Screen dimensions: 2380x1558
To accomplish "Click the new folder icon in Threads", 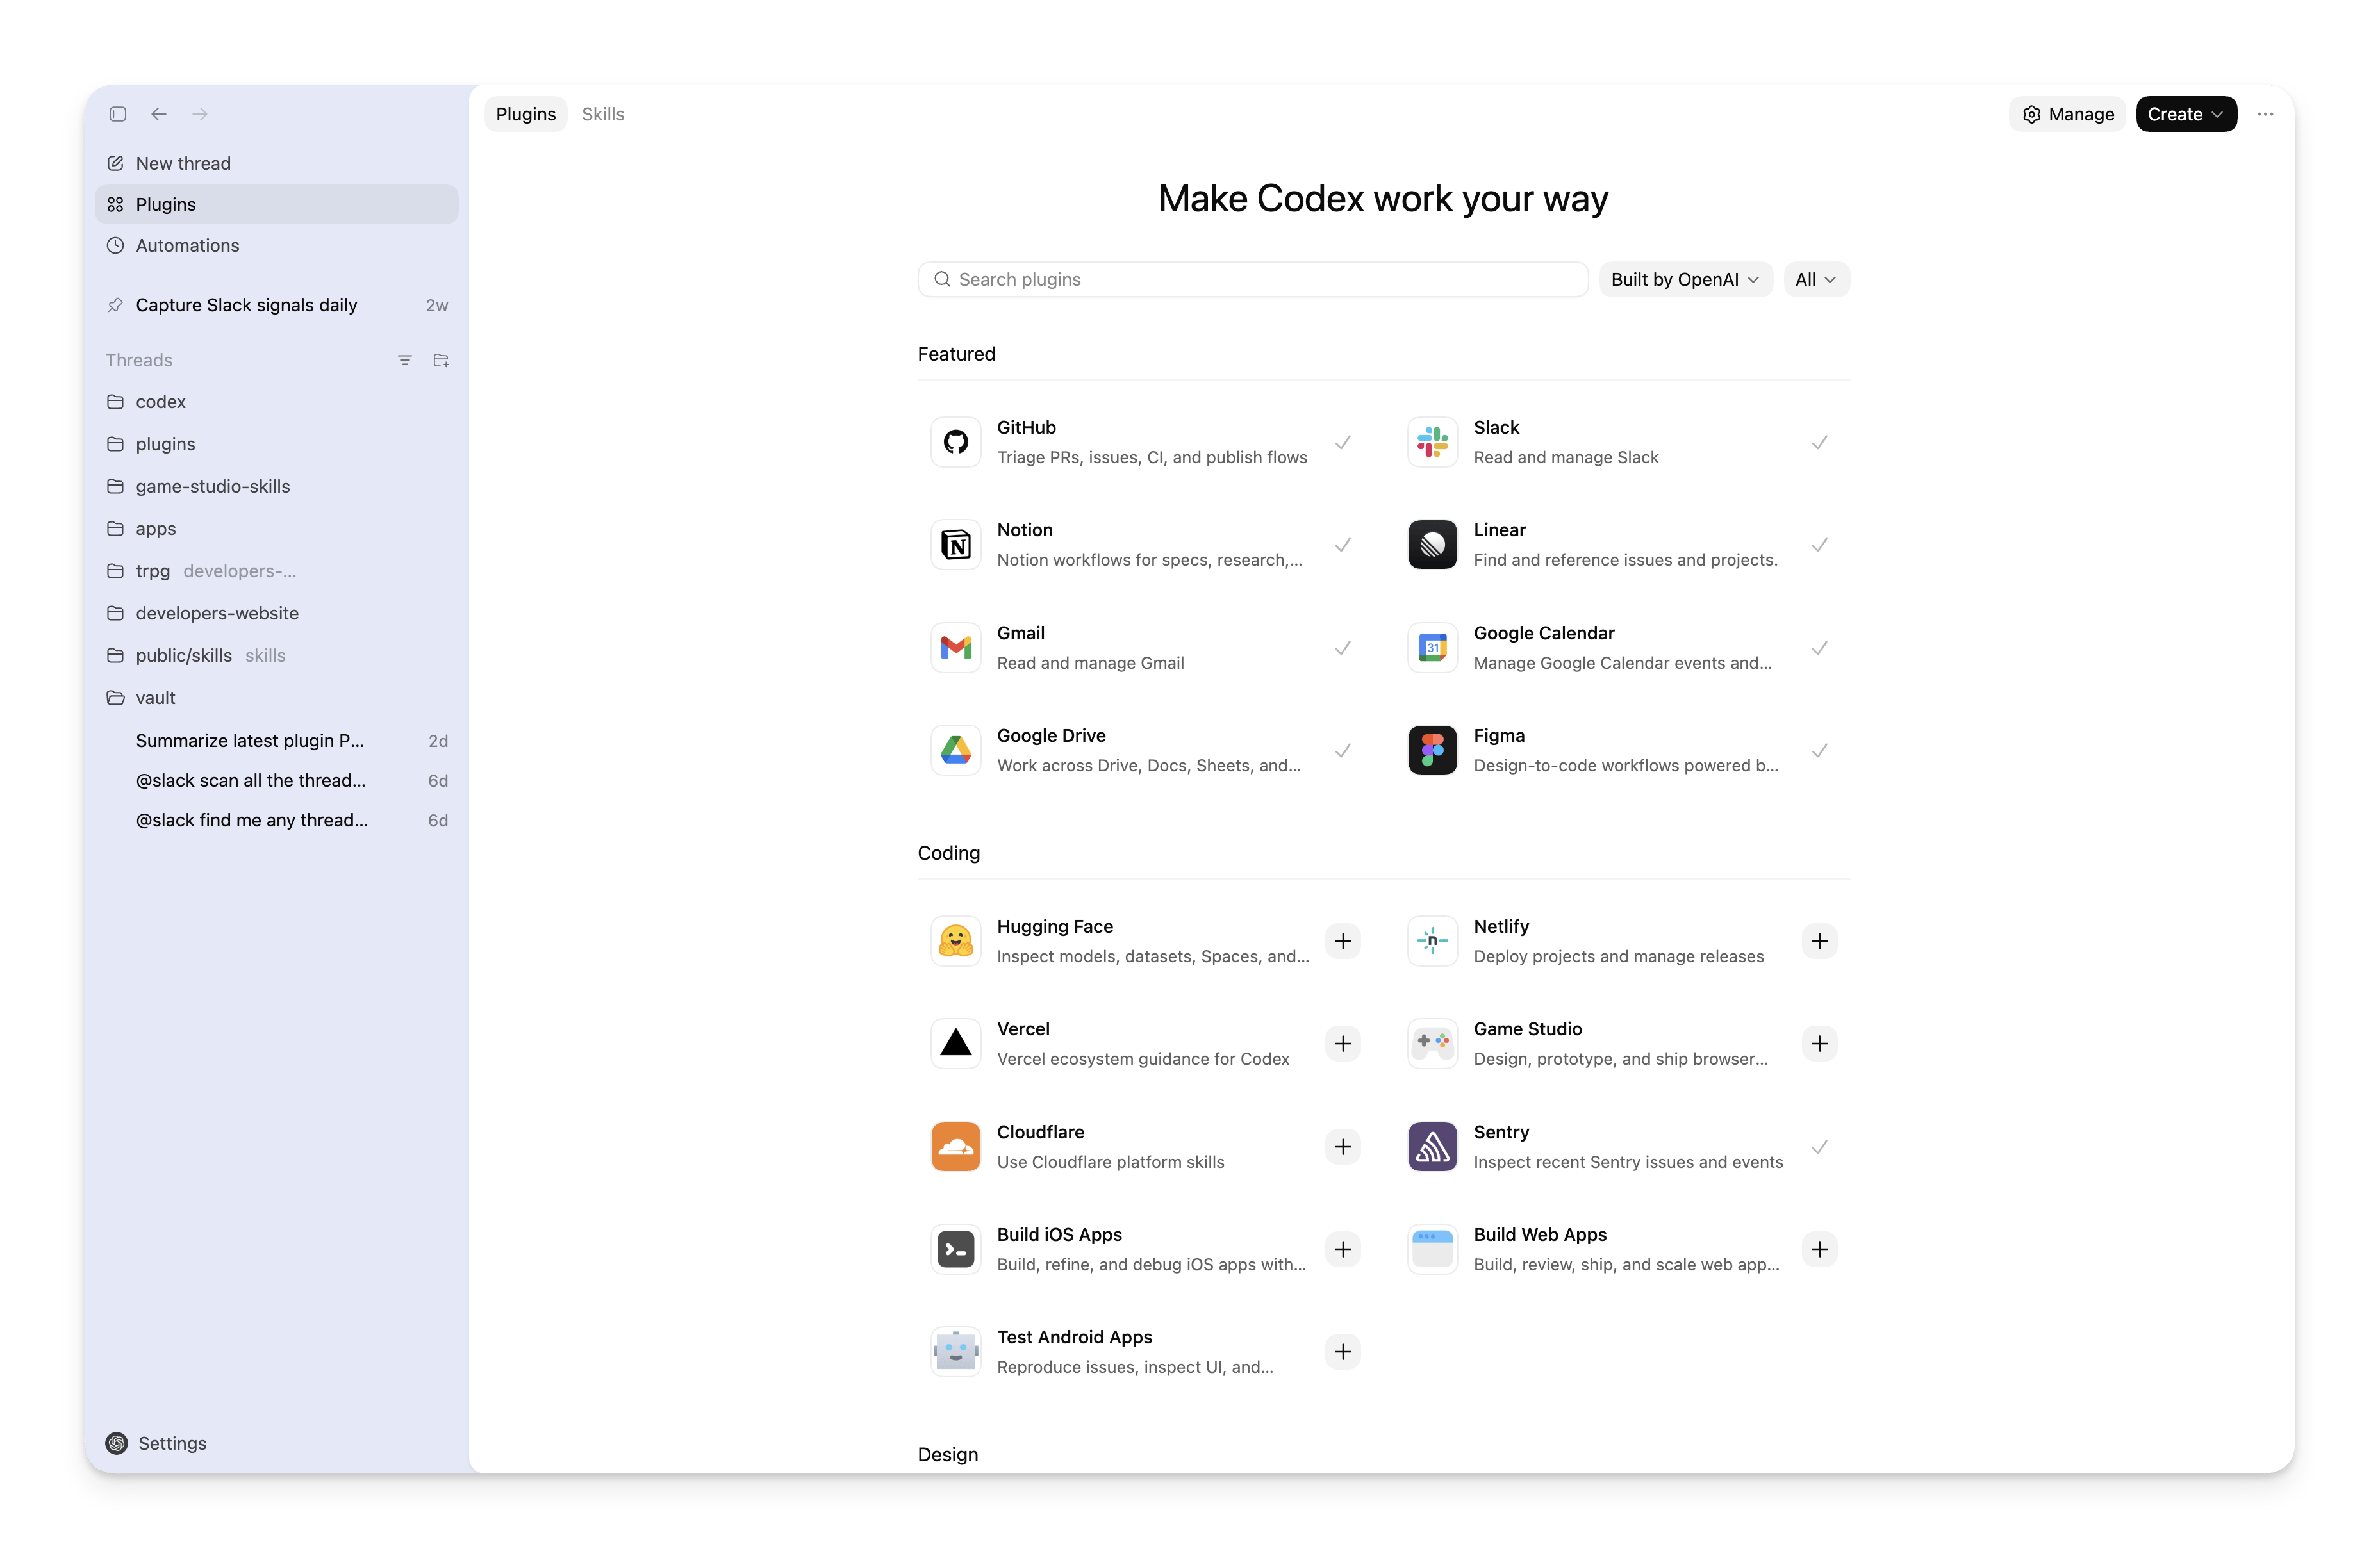I will [441, 360].
